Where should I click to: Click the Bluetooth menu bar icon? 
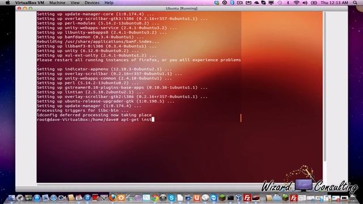click(x=288, y=2)
